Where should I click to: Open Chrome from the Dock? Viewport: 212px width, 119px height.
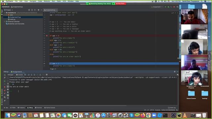click(x=148, y=115)
